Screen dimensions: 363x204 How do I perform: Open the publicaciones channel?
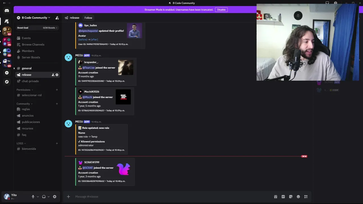pos(37,122)
